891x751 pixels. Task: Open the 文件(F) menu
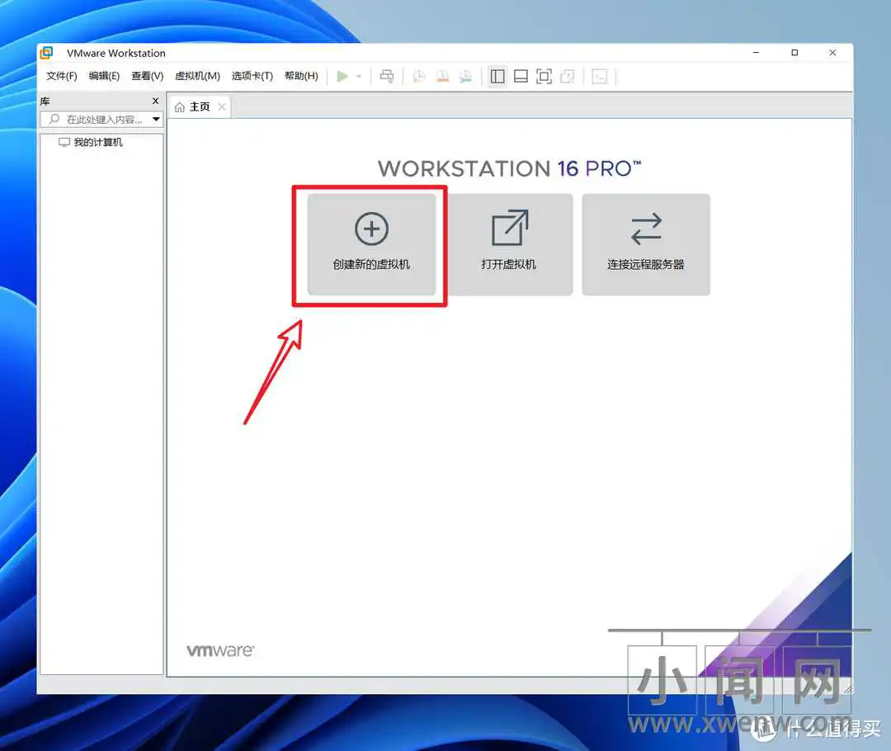[x=61, y=76]
